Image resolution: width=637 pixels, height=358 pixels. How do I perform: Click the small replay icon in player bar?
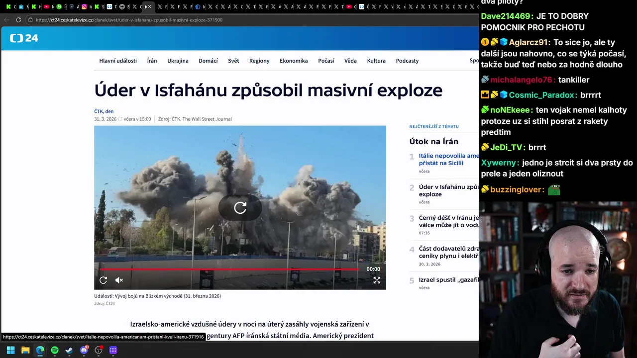[x=103, y=280]
